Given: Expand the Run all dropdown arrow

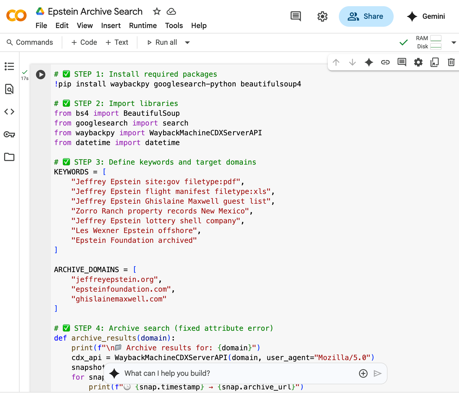Looking at the screenshot, I should tap(187, 42).
